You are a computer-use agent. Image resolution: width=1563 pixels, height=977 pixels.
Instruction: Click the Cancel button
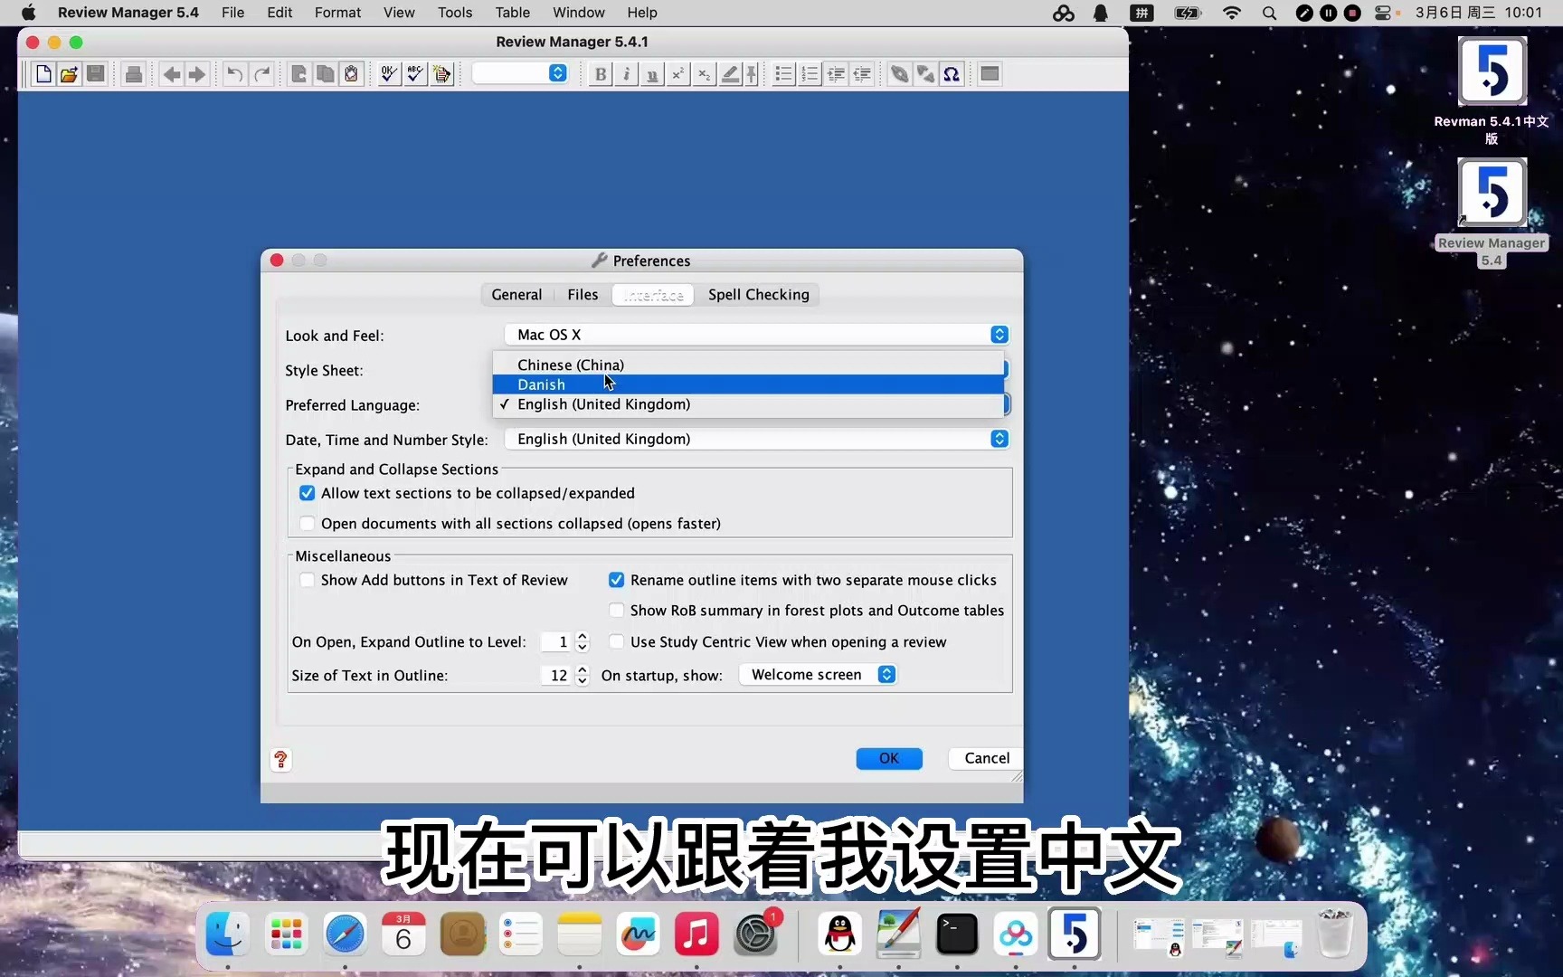tap(986, 758)
